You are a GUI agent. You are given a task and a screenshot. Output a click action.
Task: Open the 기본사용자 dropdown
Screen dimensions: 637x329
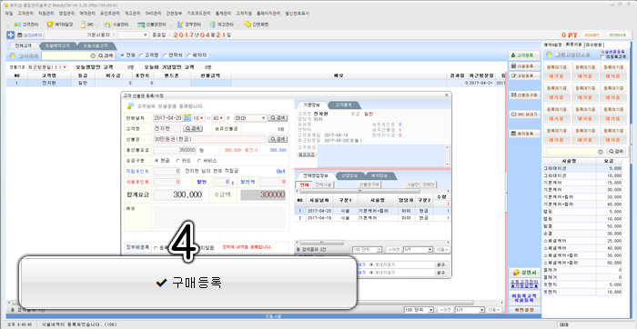coord(133,35)
